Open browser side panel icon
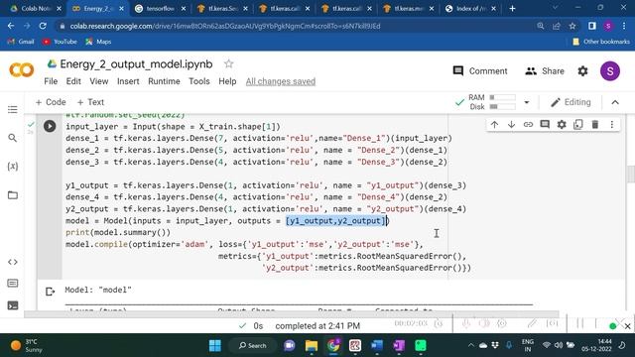This screenshot has height=357, width=635. (592, 26)
